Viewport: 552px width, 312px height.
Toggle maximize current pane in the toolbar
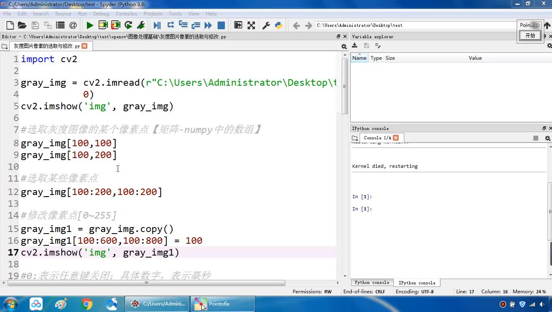(238, 26)
